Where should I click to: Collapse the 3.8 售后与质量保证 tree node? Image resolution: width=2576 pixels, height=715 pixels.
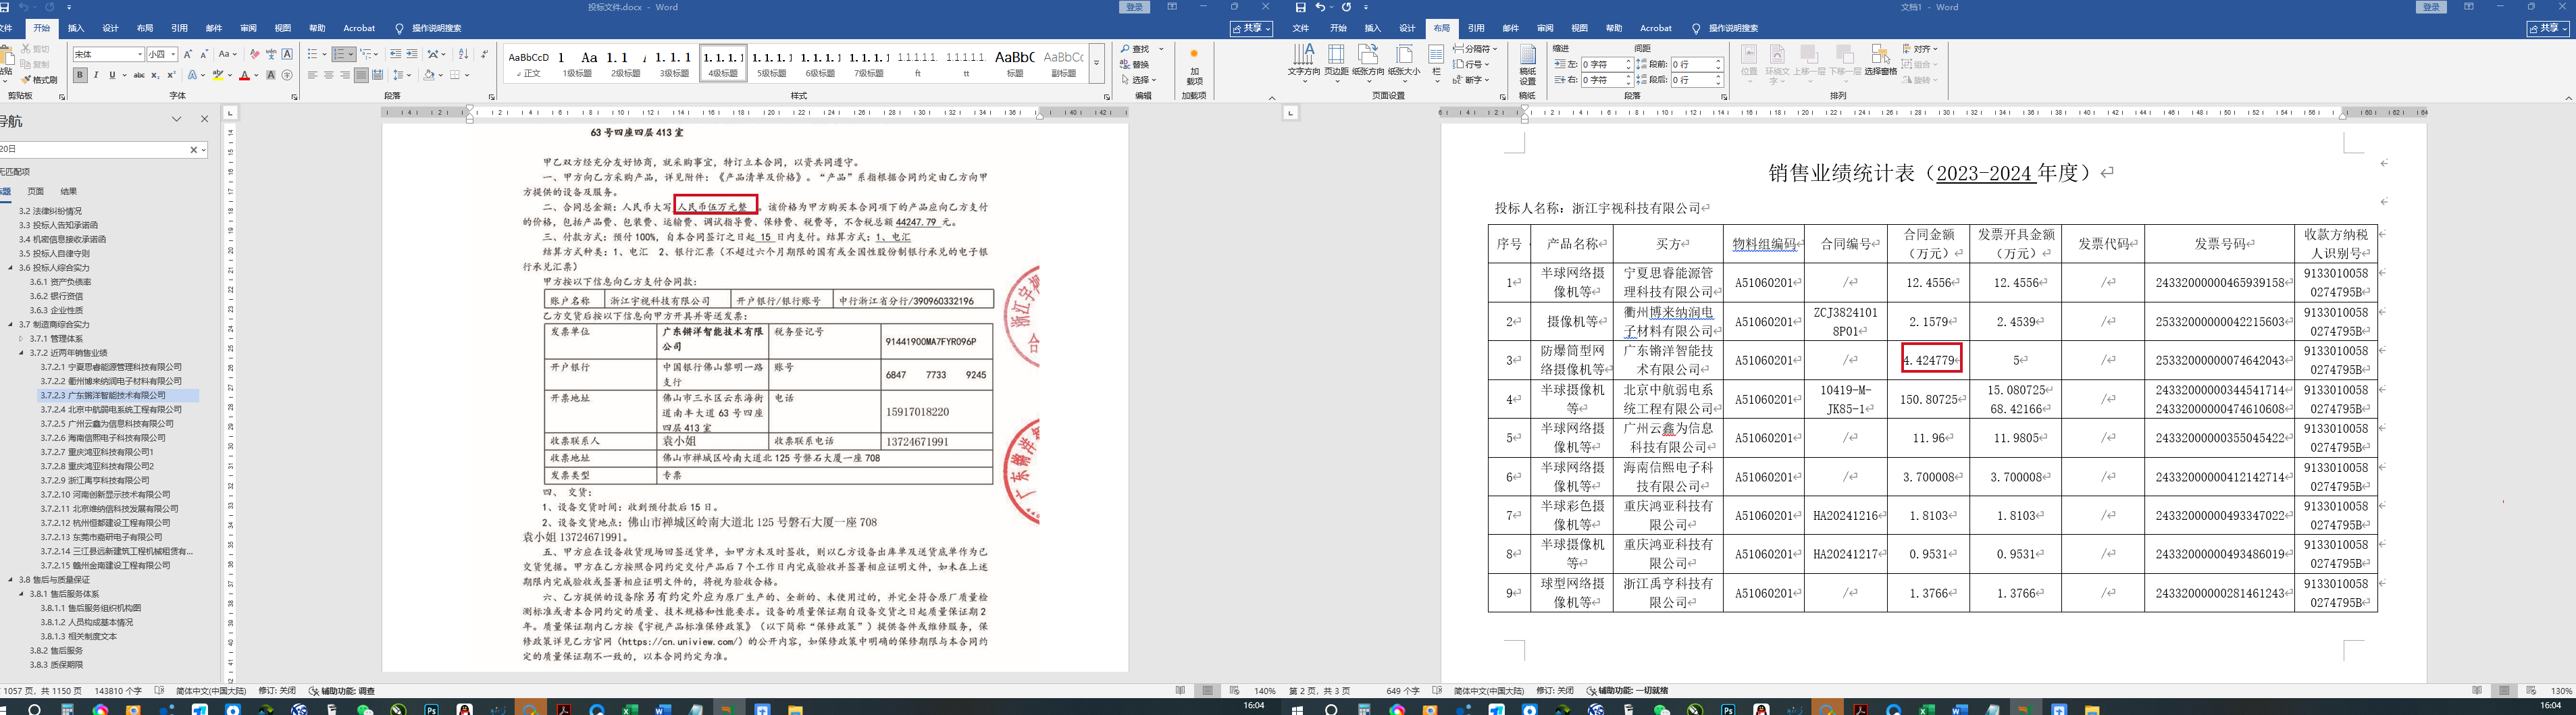pos(10,579)
